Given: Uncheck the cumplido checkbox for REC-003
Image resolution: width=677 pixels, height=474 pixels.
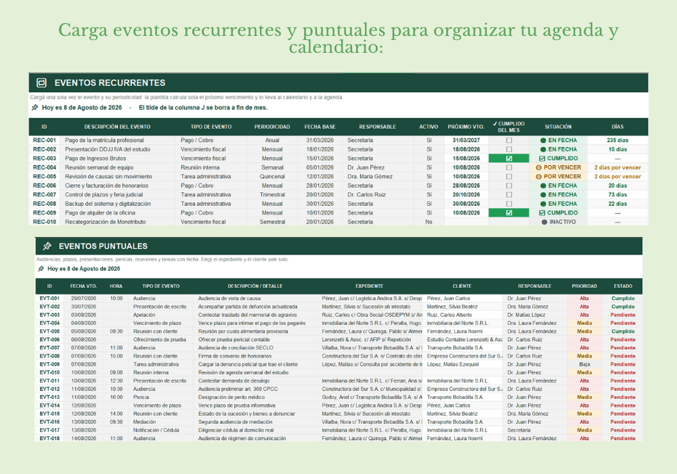Looking at the screenshot, I should coord(509,158).
